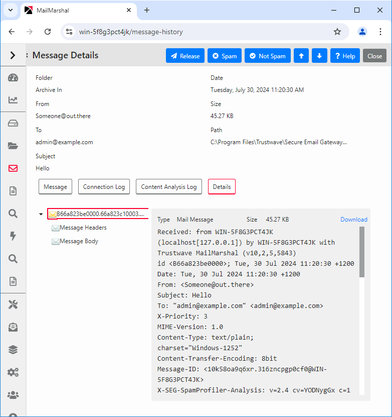This screenshot has height=417, width=392.
Task: Open the folders icon in sidebar
Action: 13,146
